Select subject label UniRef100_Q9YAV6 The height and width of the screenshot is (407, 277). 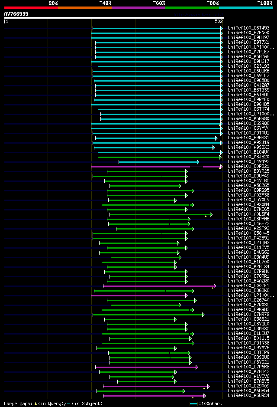tap(248, 348)
